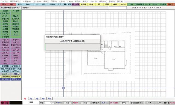Select the 配管移動 pipe move tool
The height and width of the screenshot is (105, 175).
[5, 66]
